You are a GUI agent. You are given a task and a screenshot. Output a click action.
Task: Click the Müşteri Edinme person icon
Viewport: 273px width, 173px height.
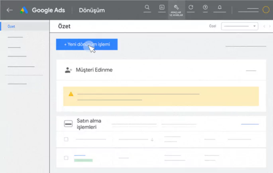(68, 70)
